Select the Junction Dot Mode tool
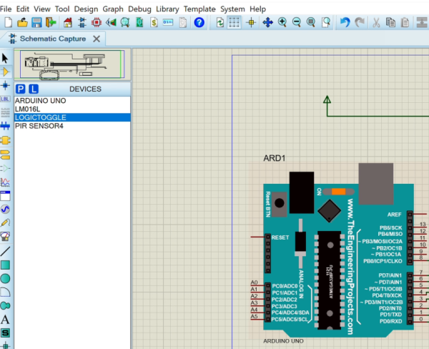 pos(5,85)
